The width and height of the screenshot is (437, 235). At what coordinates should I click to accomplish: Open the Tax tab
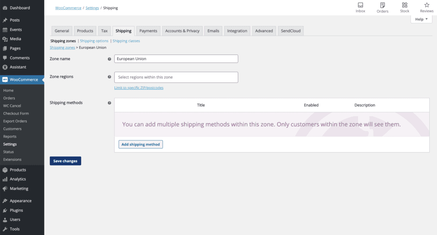tap(104, 31)
